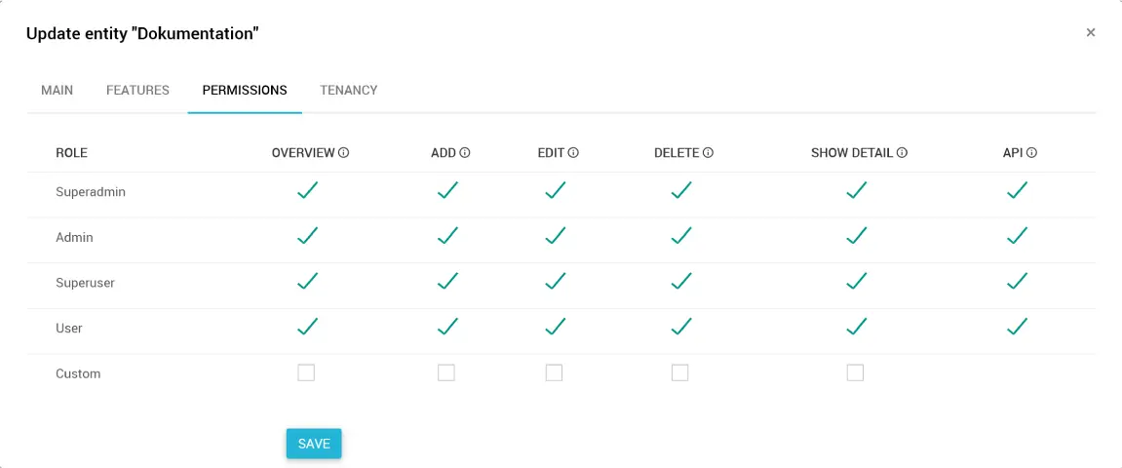Screen dimensions: 1122x468
Task: Toggle Superuser Edit permission checkmark
Action: point(555,282)
